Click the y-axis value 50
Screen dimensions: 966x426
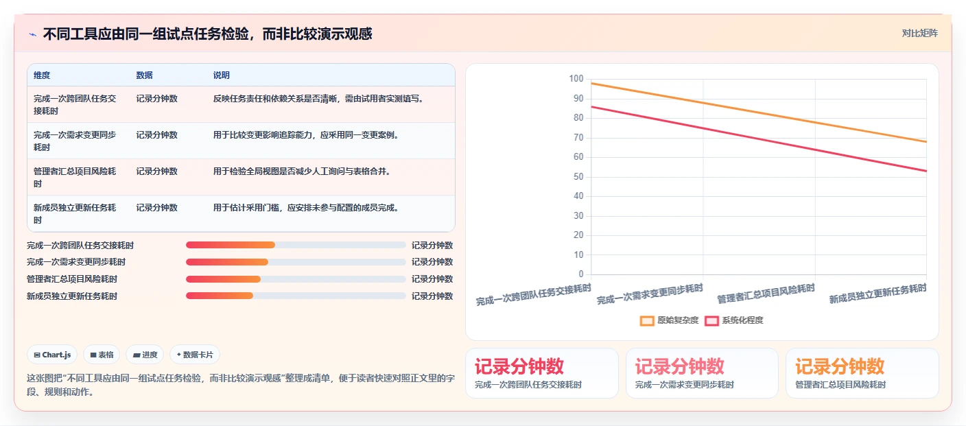[x=578, y=177]
